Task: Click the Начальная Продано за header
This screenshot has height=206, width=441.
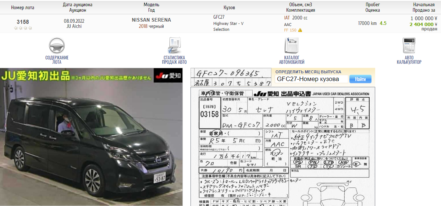Action: (x=424, y=8)
